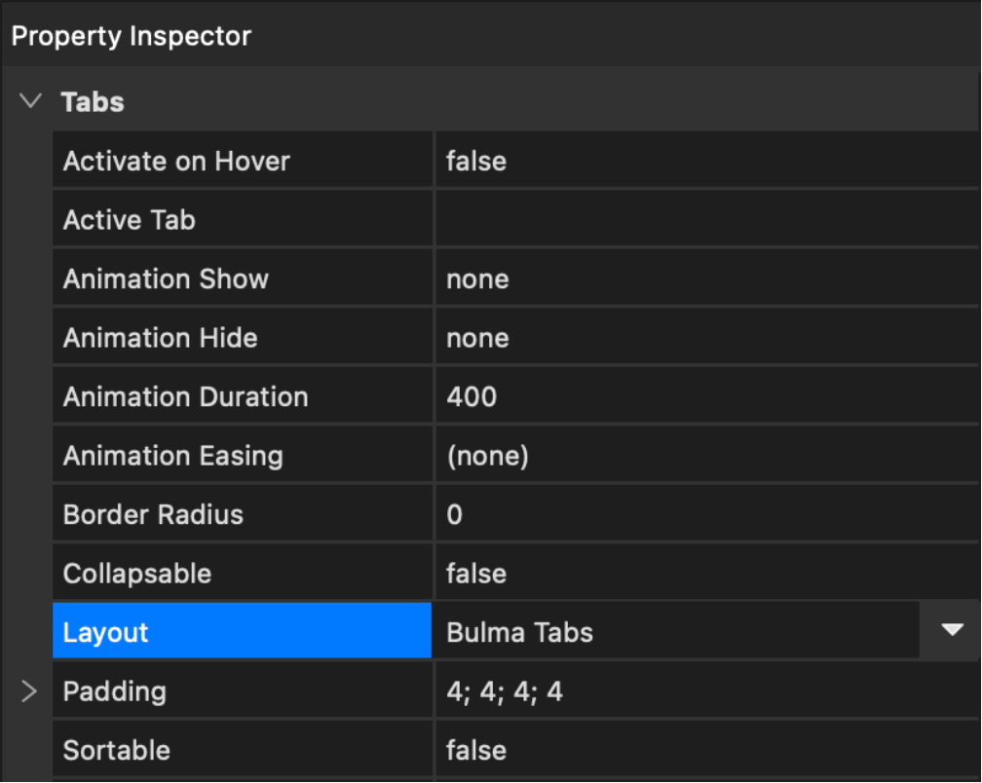Viewport: 982px width, 783px height.
Task: Click the Animation Duration 400 field
Action: [x=472, y=397]
